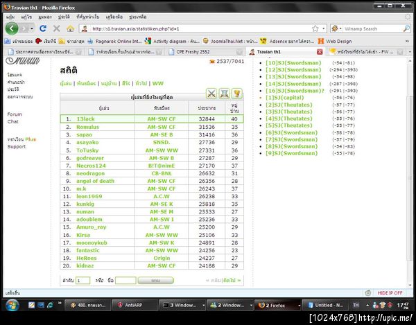Close the Travian th1 tab
This screenshot has height=325, width=416.
click(320, 52)
